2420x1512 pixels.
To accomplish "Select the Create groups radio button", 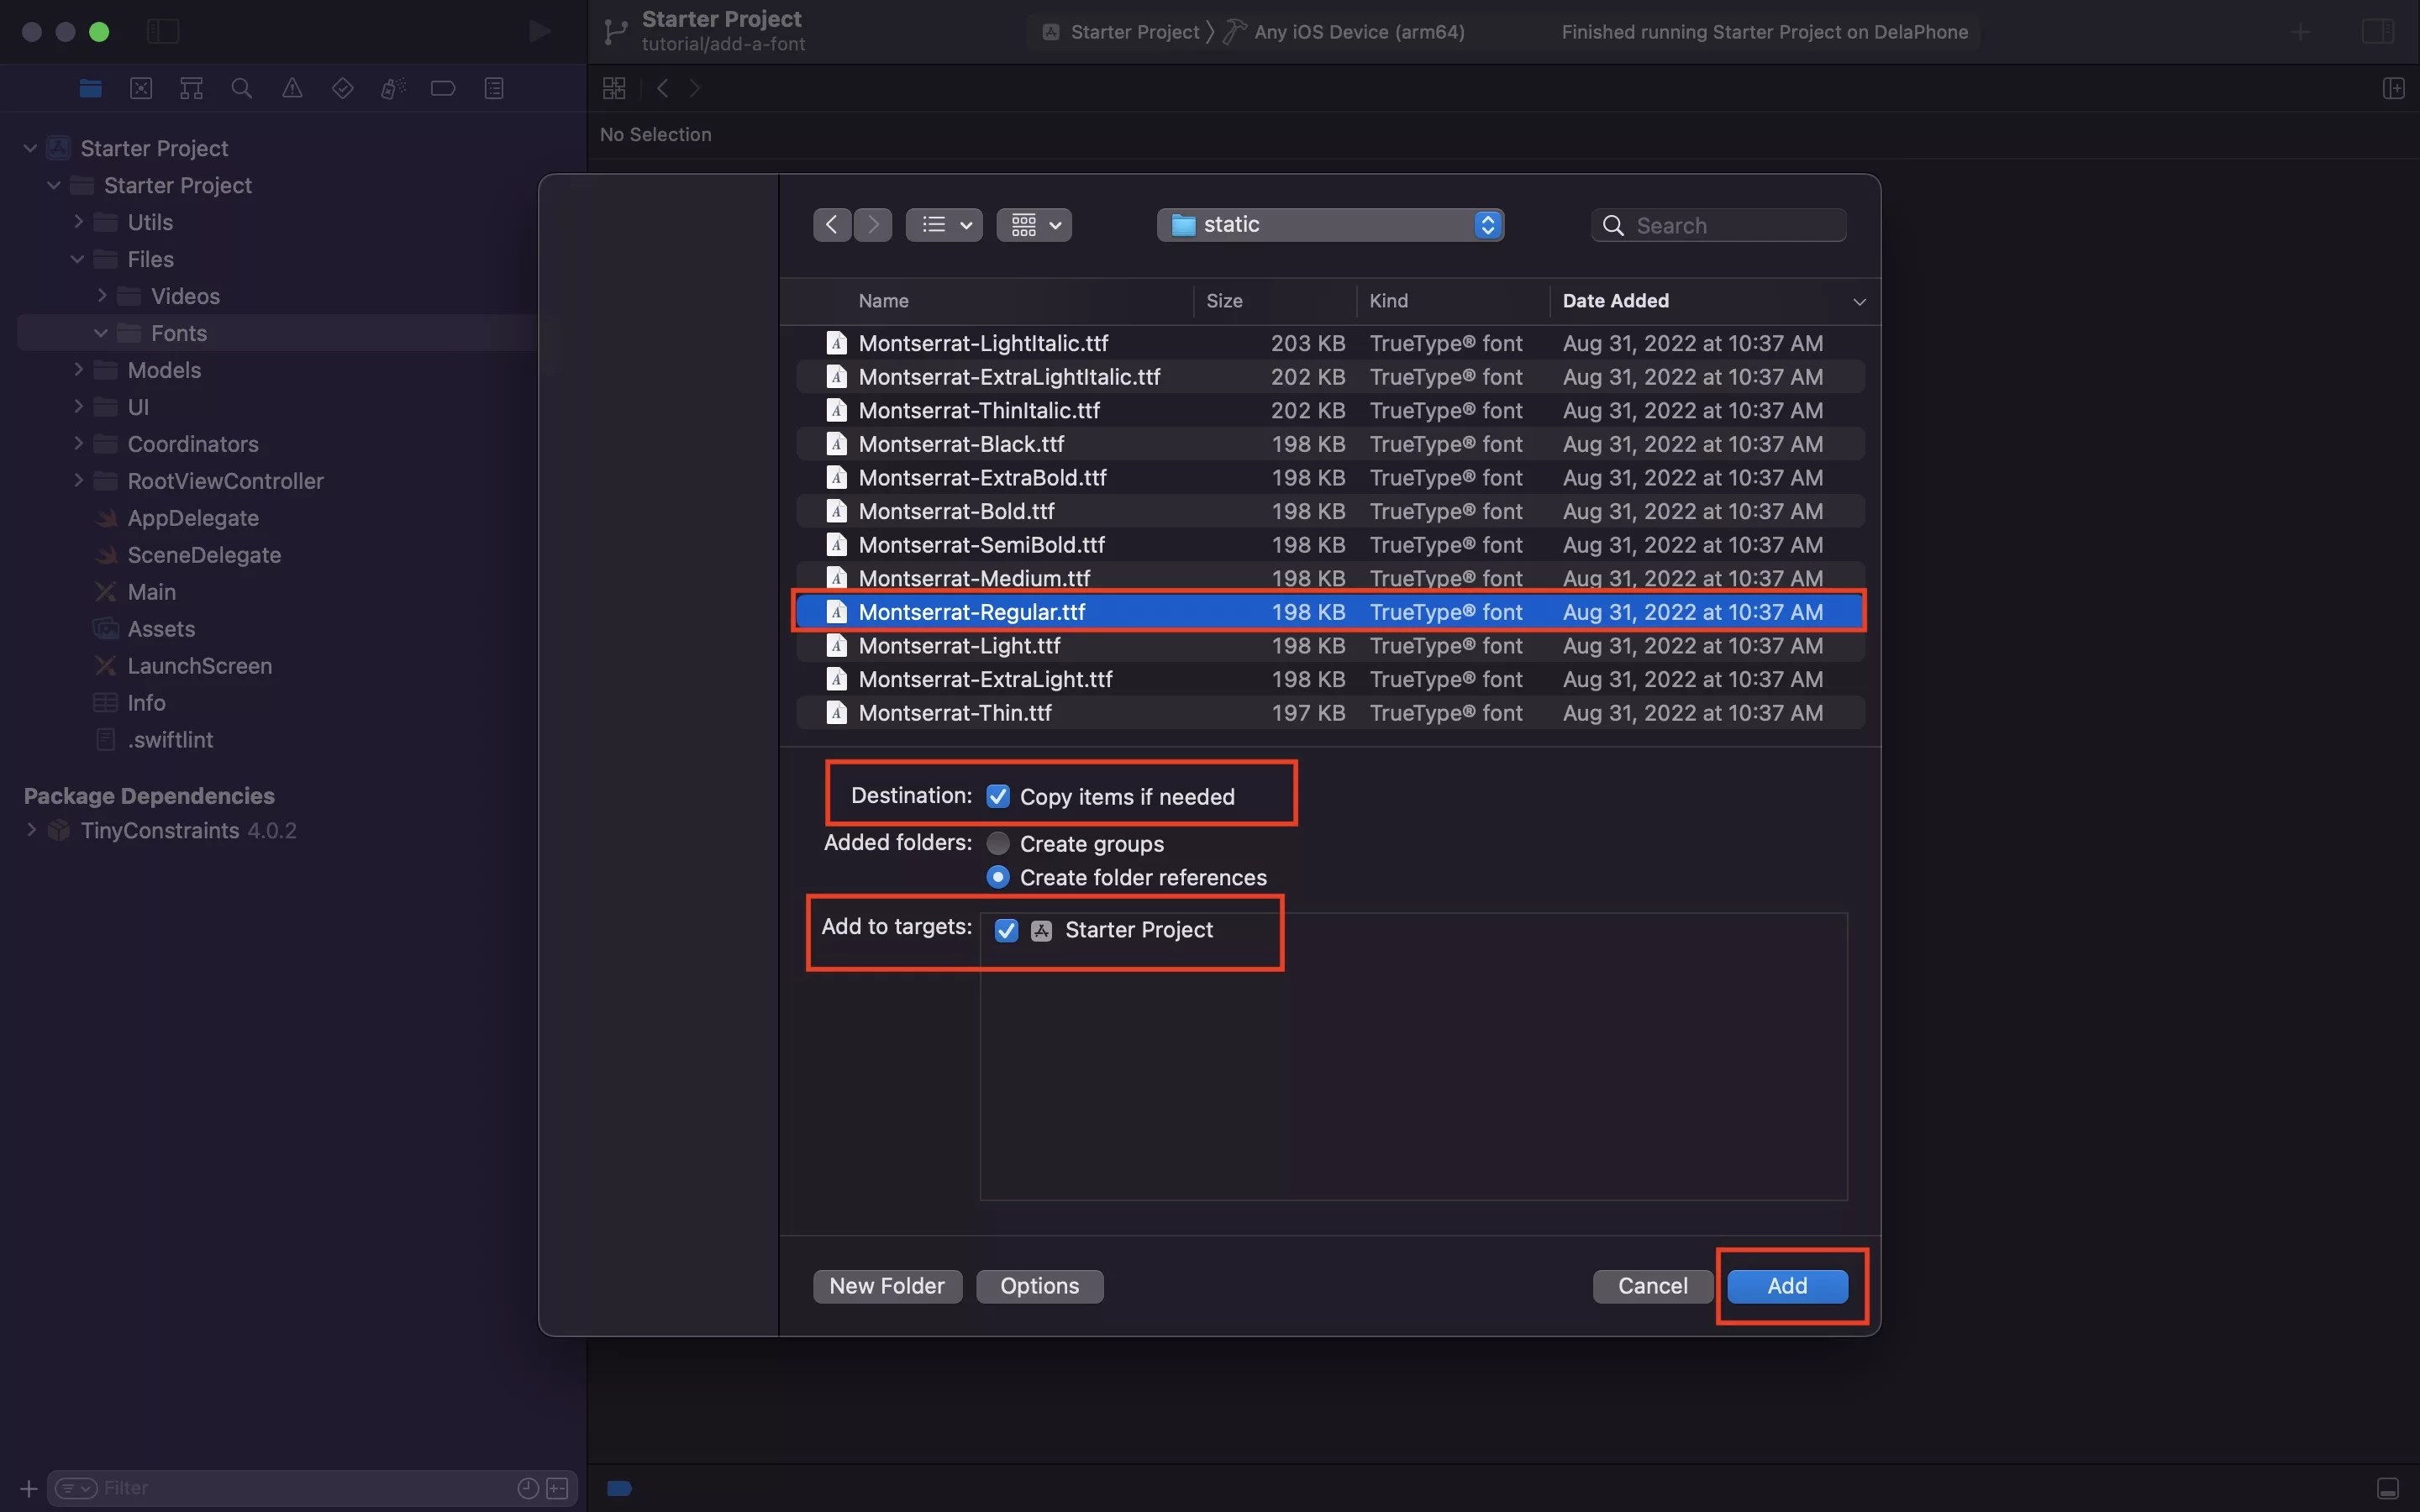I will (x=997, y=843).
